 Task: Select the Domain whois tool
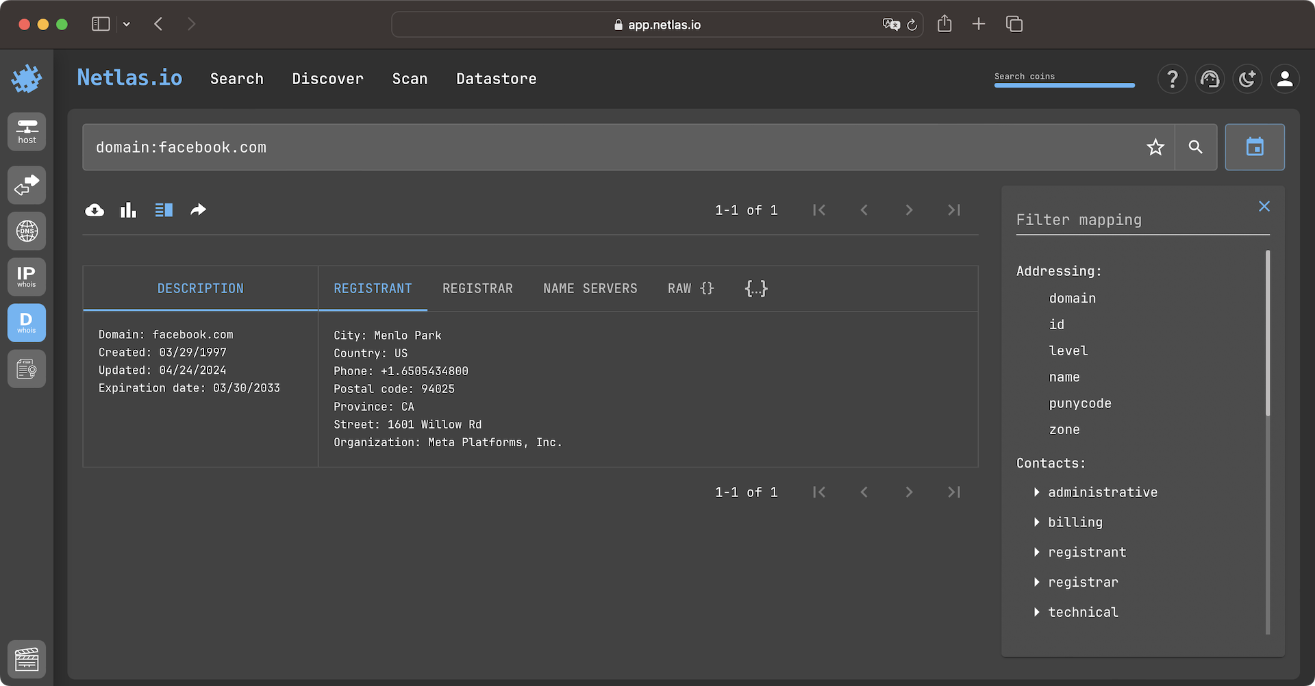coord(26,322)
